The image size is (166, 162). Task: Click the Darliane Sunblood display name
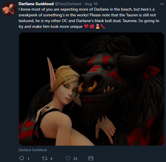tap(36, 4)
